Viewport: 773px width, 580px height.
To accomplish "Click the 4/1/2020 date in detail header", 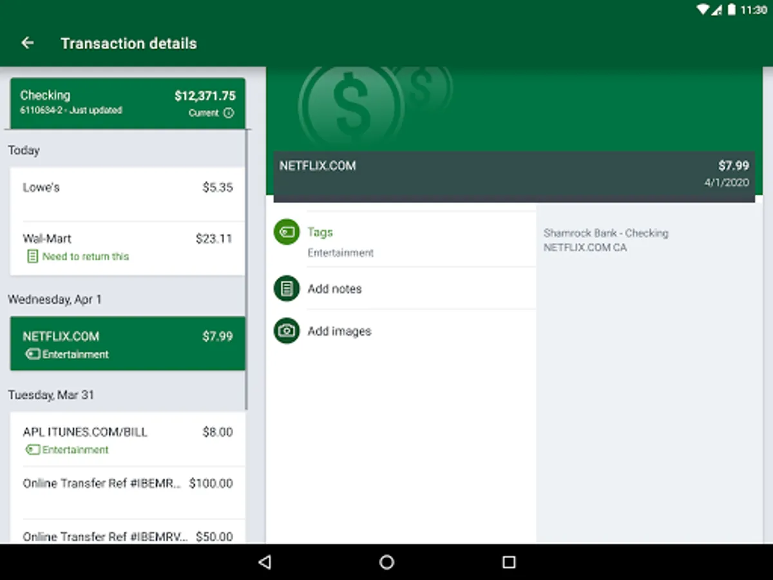I will (727, 182).
